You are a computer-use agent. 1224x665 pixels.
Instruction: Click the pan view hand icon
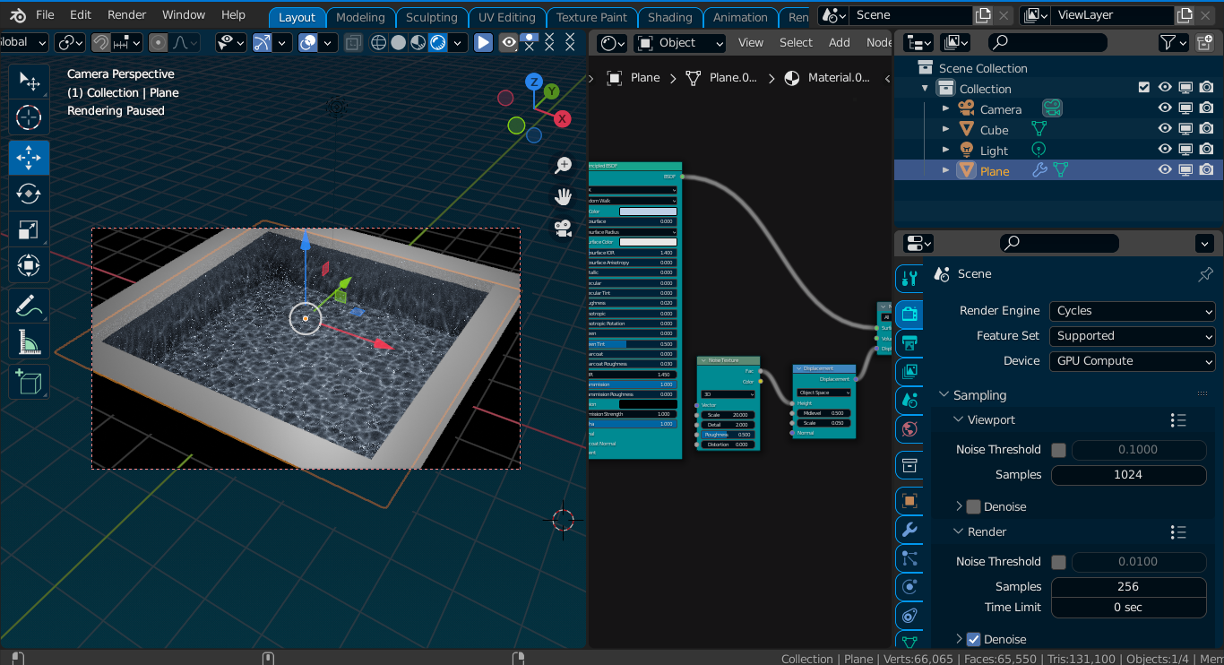563,196
